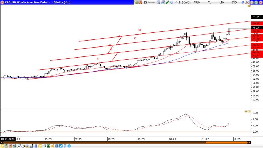Click the blue database cylinder icon

(36, 146)
